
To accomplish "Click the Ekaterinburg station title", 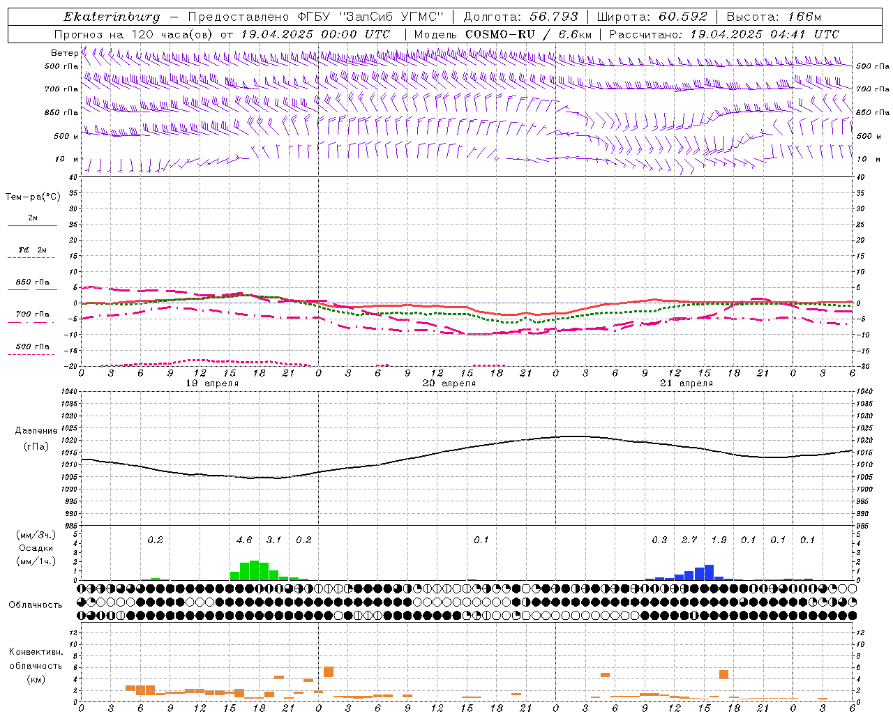I will (112, 17).
